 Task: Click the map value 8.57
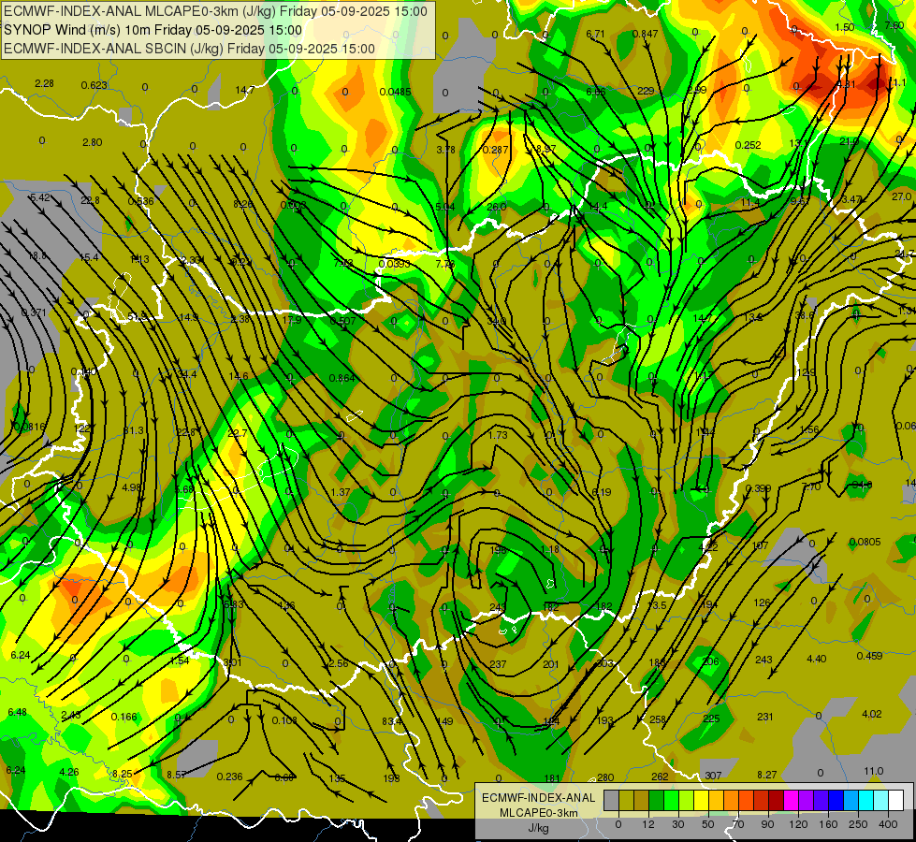point(177,775)
